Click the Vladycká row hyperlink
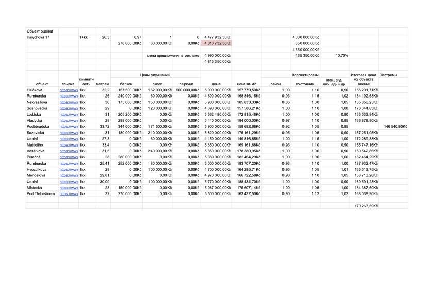The image size is (434, 307). pyautogui.click(x=69, y=121)
